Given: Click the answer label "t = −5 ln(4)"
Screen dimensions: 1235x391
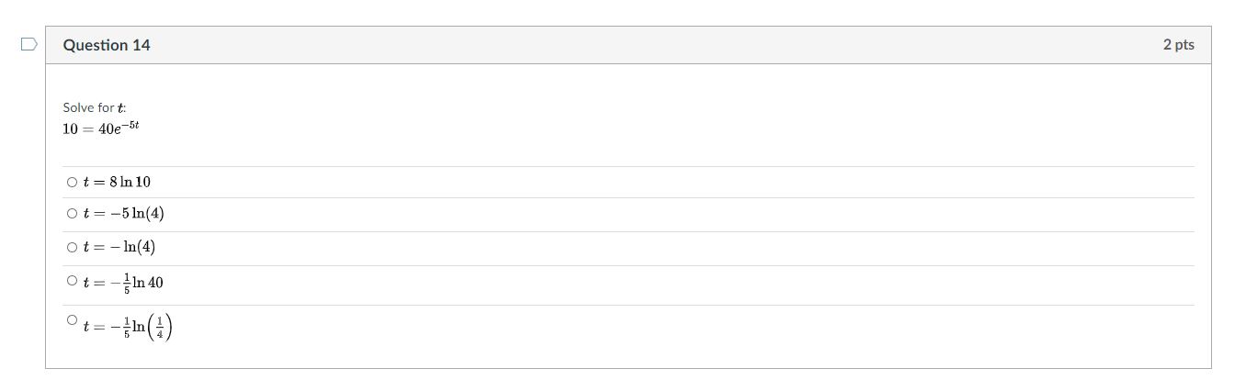Looking at the screenshot, I should [123, 214].
